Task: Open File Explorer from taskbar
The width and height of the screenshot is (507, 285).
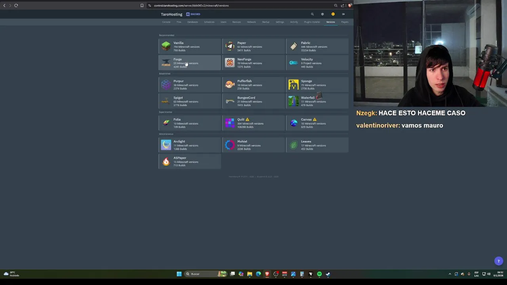Action: (250, 274)
